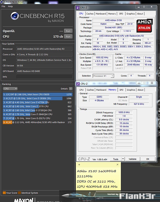Expand ranking Details arrow button
Viewport: 160px width, 202px height.
71,89
